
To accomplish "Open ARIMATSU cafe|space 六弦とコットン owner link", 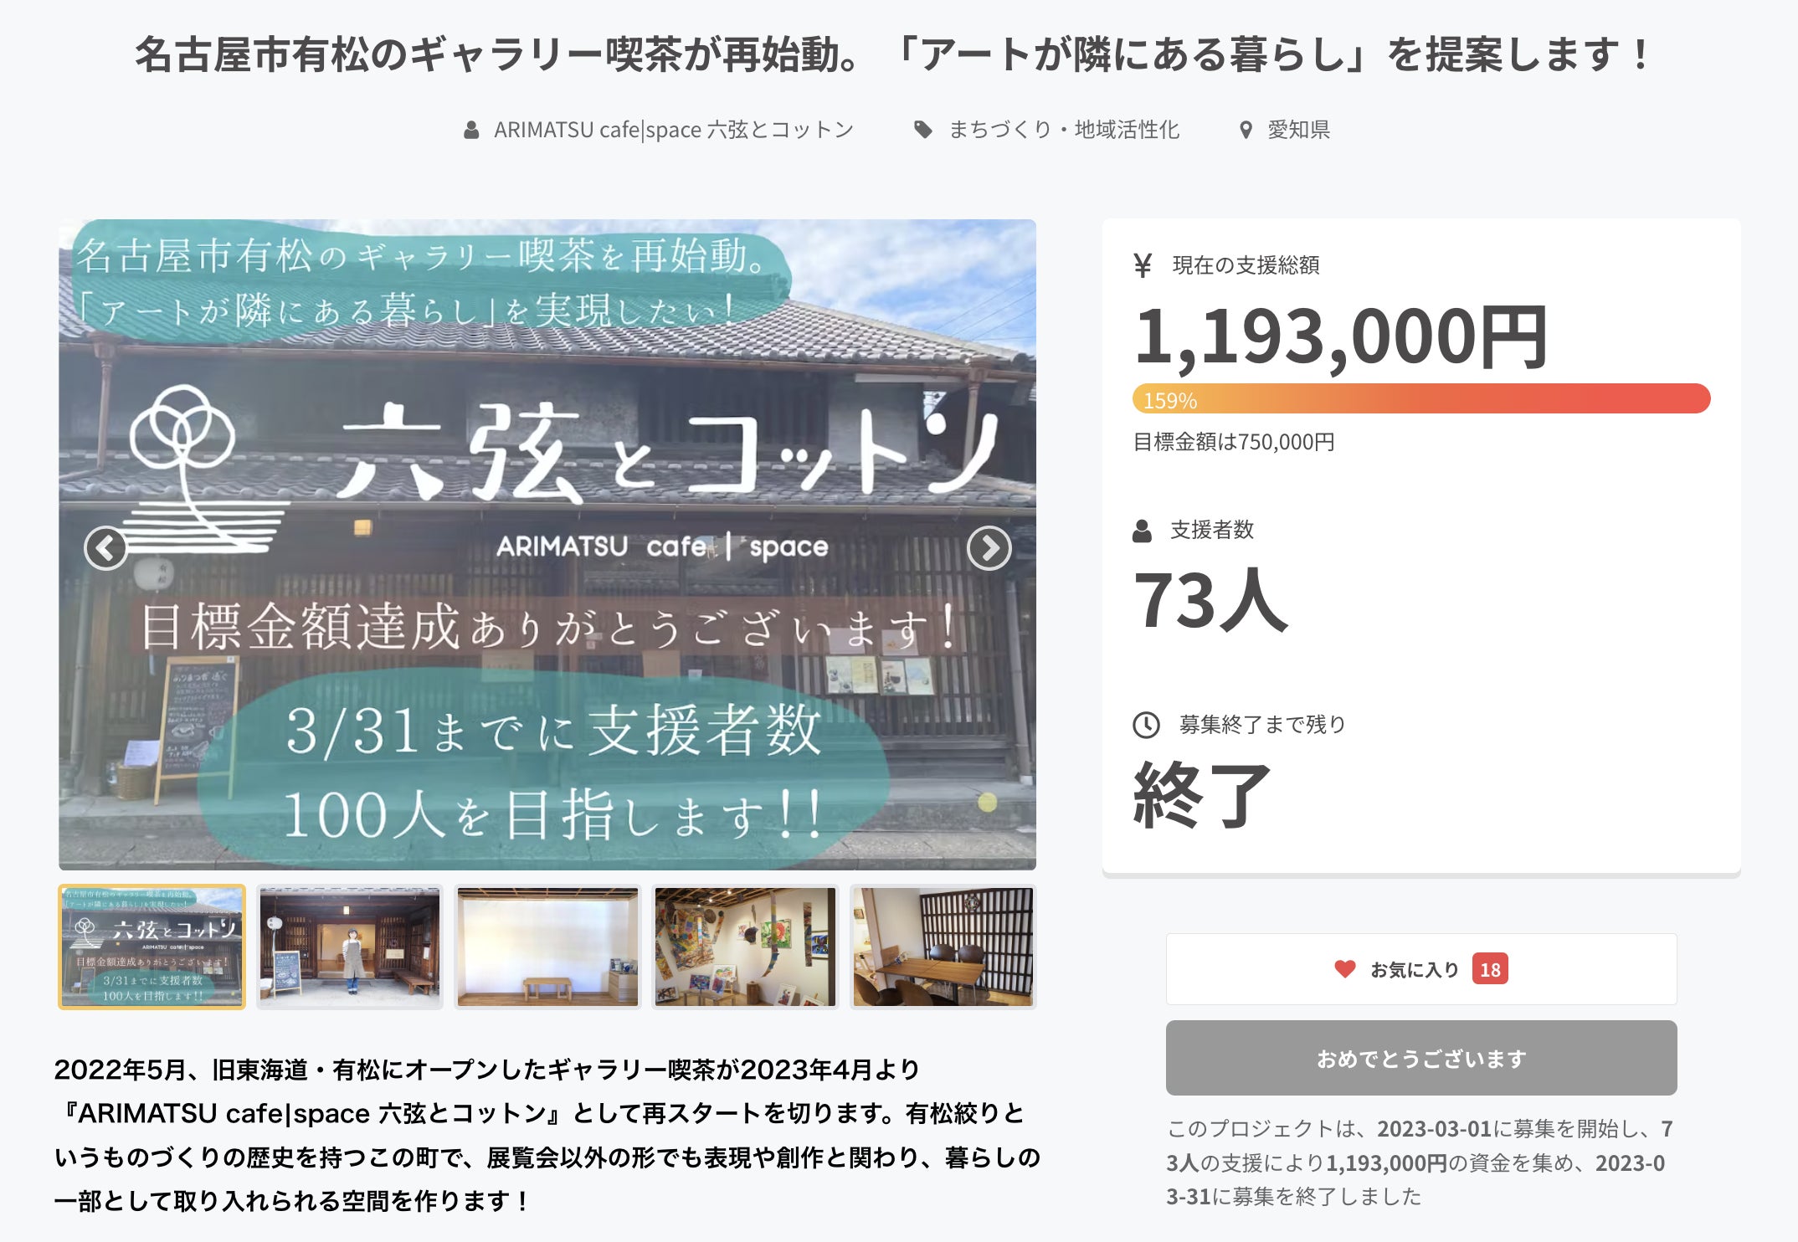I will [673, 130].
